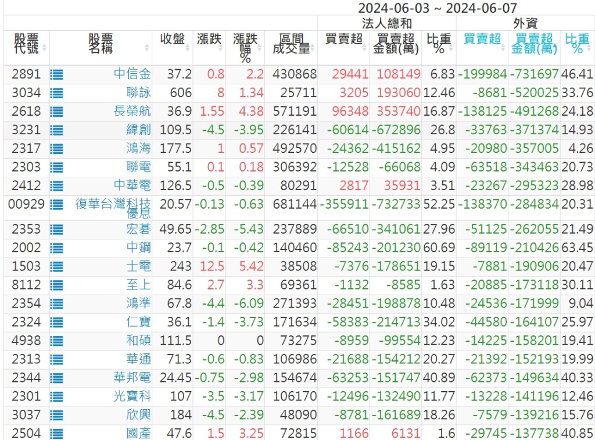The height and width of the screenshot is (440, 595).
Task: Open 華邦電 stock link
Action: pyautogui.click(x=132, y=378)
